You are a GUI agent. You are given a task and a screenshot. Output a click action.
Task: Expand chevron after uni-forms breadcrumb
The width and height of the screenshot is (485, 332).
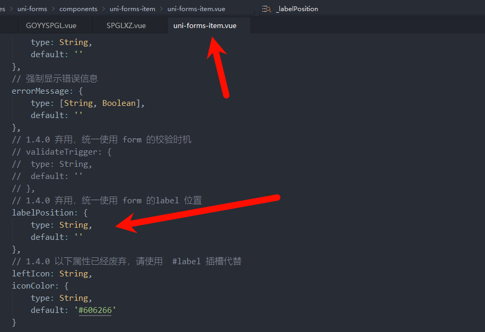click(x=53, y=9)
